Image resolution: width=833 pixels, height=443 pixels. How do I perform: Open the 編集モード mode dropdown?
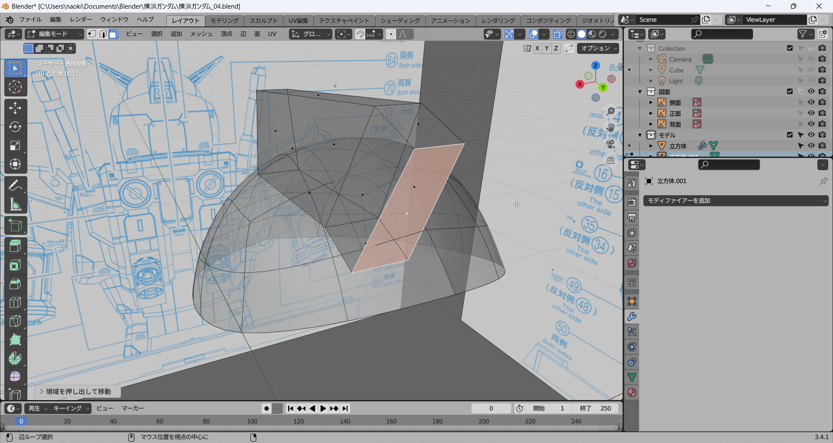pyautogui.click(x=54, y=34)
